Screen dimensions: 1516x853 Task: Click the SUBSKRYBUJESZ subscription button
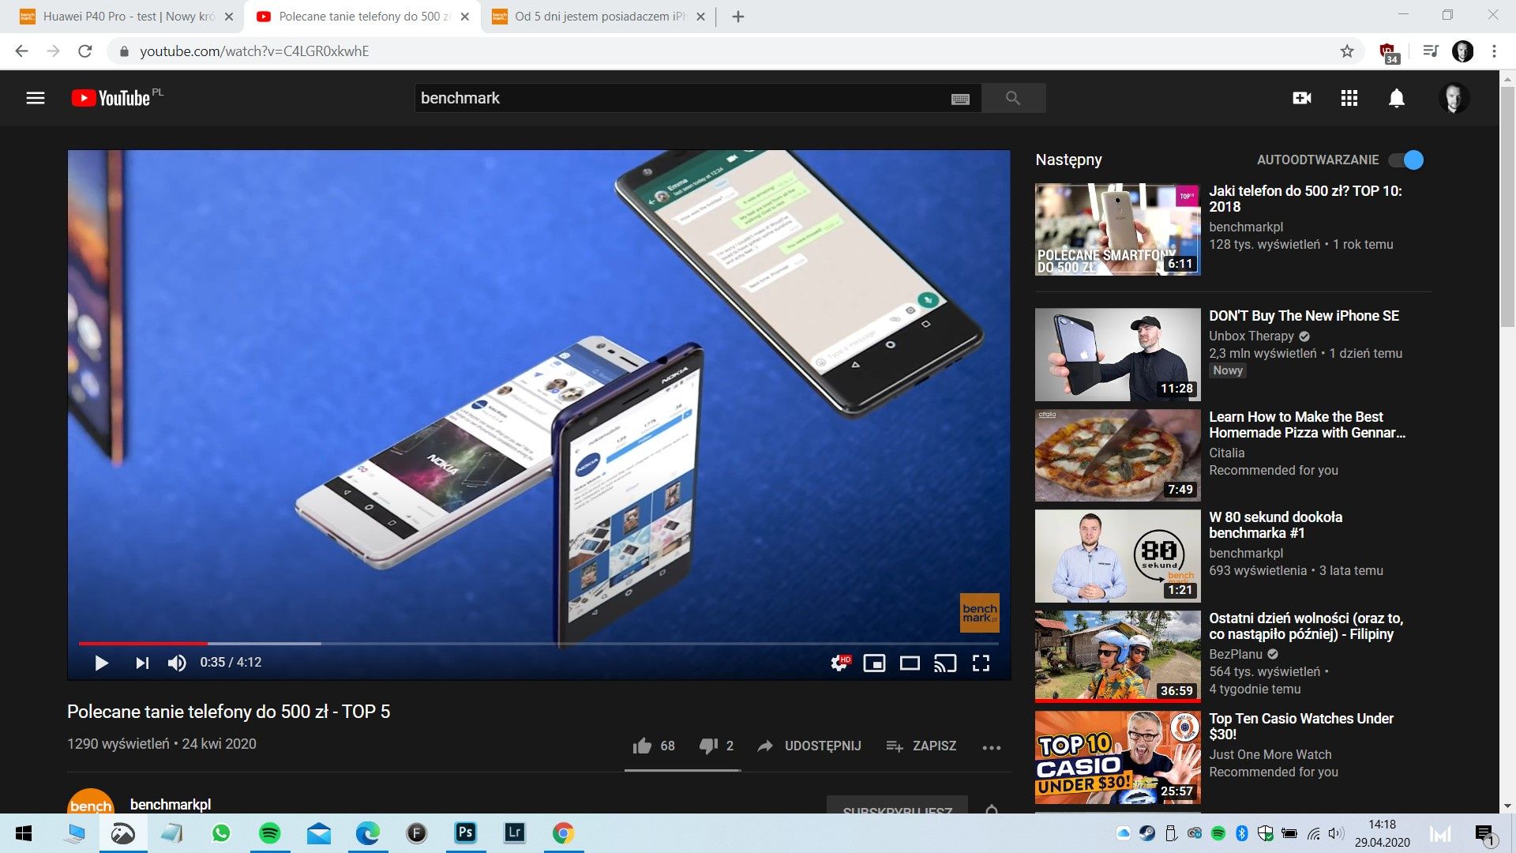pos(897,806)
